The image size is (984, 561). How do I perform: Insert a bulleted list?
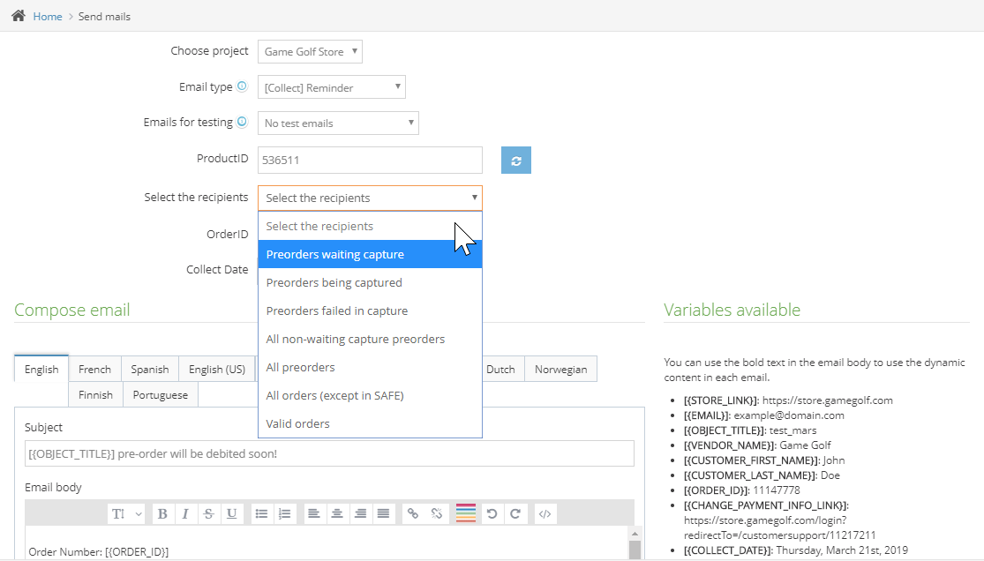[x=262, y=513]
